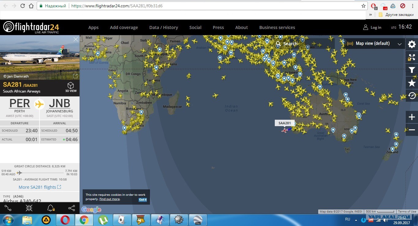Click the estimated arrival time 04:46
The height and width of the screenshot is (226, 418).
tap(72, 139)
